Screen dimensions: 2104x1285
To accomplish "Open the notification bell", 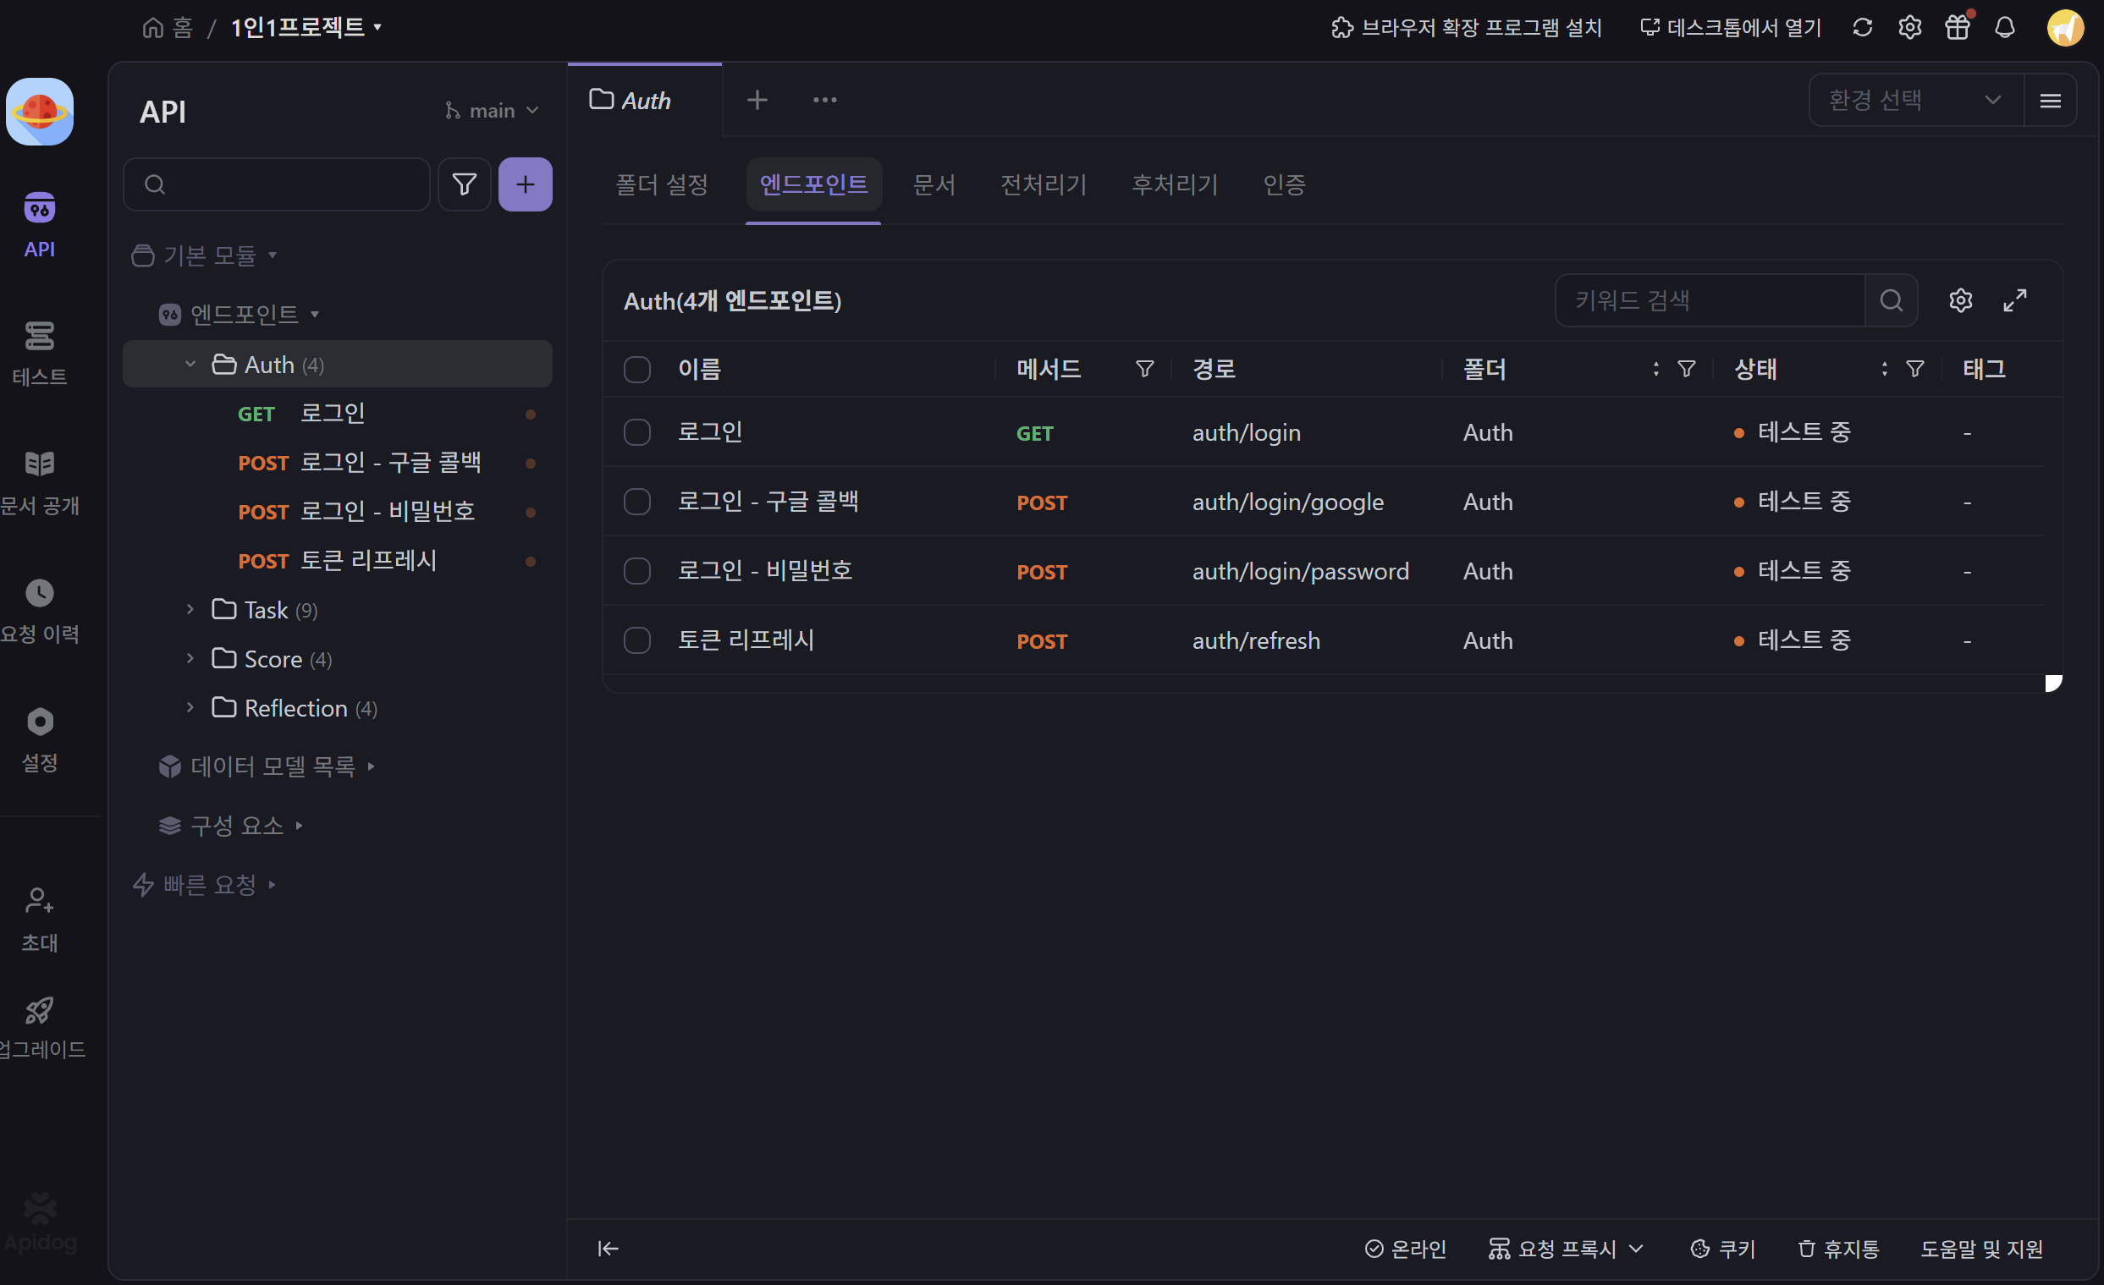I will pyautogui.click(x=2005, y=27).
